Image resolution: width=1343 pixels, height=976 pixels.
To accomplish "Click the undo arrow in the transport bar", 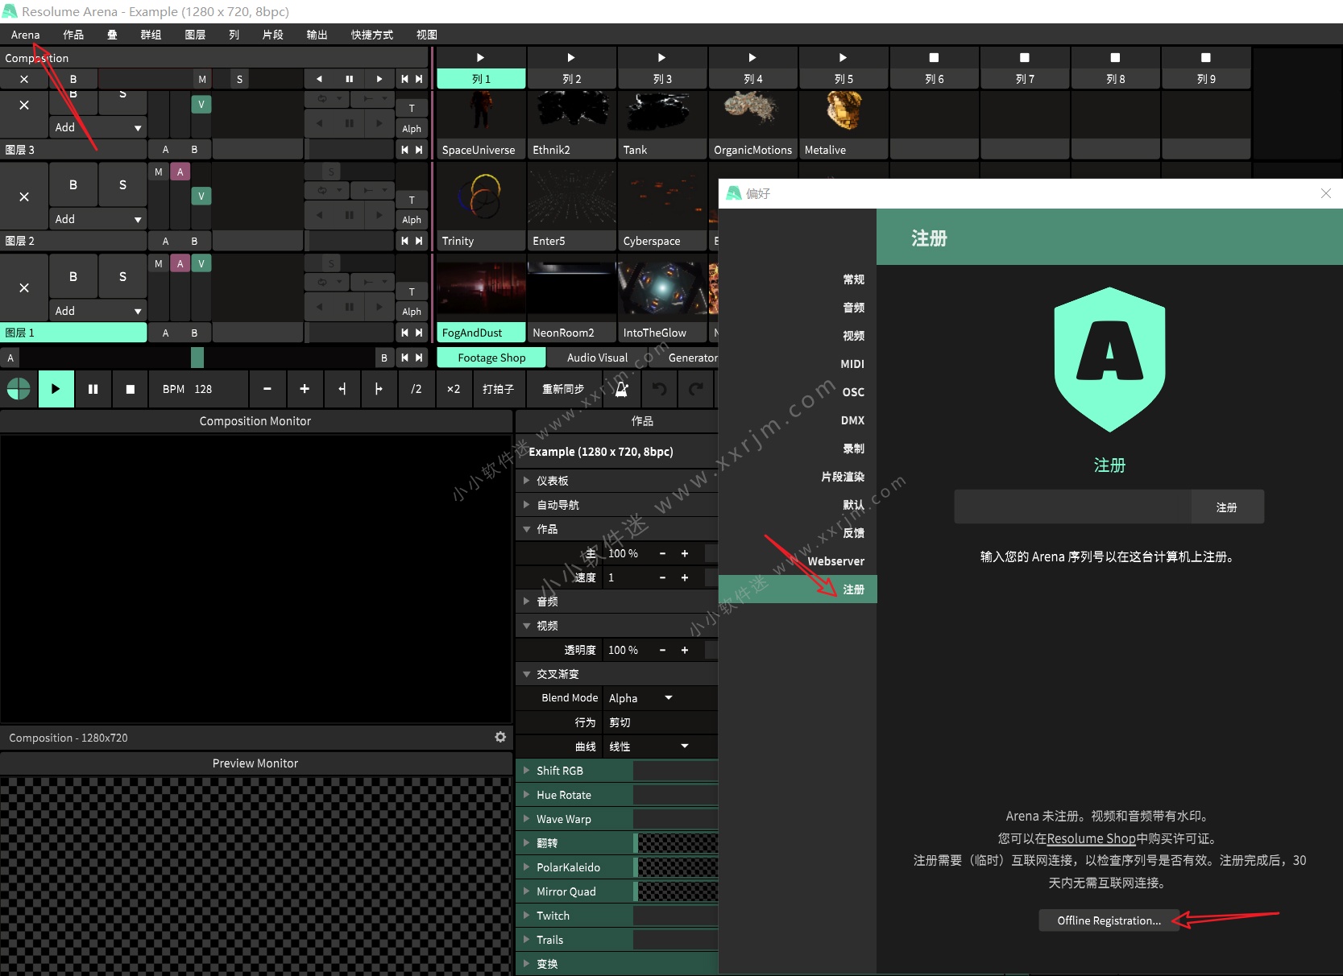I will coord(659,389).
